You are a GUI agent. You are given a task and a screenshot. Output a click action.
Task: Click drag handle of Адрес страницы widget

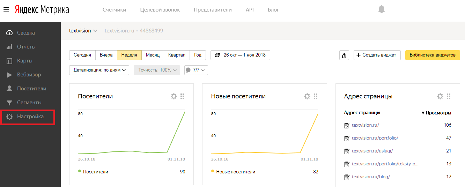pyautogui.click(x=449, y=96)
